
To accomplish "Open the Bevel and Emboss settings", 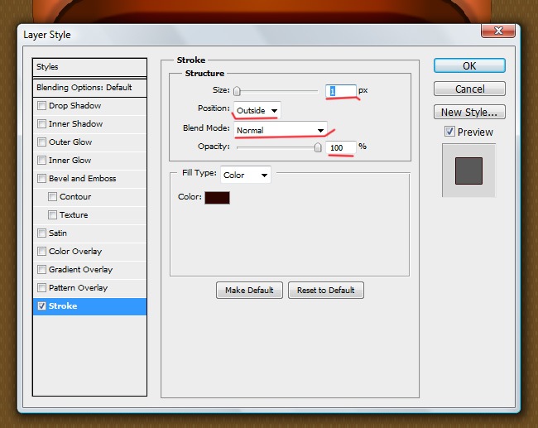I will (83, 179).
